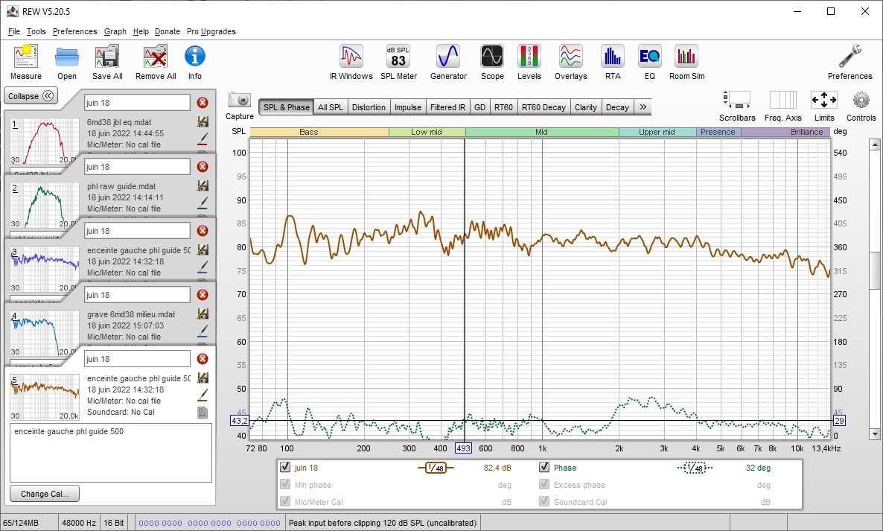Viewport: 883px width, 531px height.
Task: Toggle Phase trace checkbox
Action: (544, 467)
